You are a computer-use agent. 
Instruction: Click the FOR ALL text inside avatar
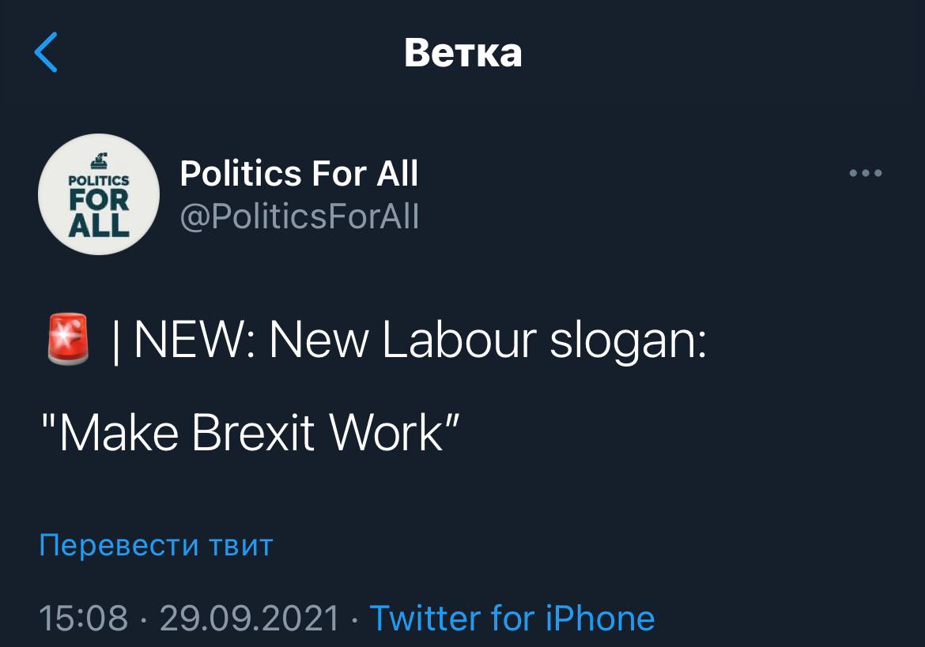pos(99,212)
